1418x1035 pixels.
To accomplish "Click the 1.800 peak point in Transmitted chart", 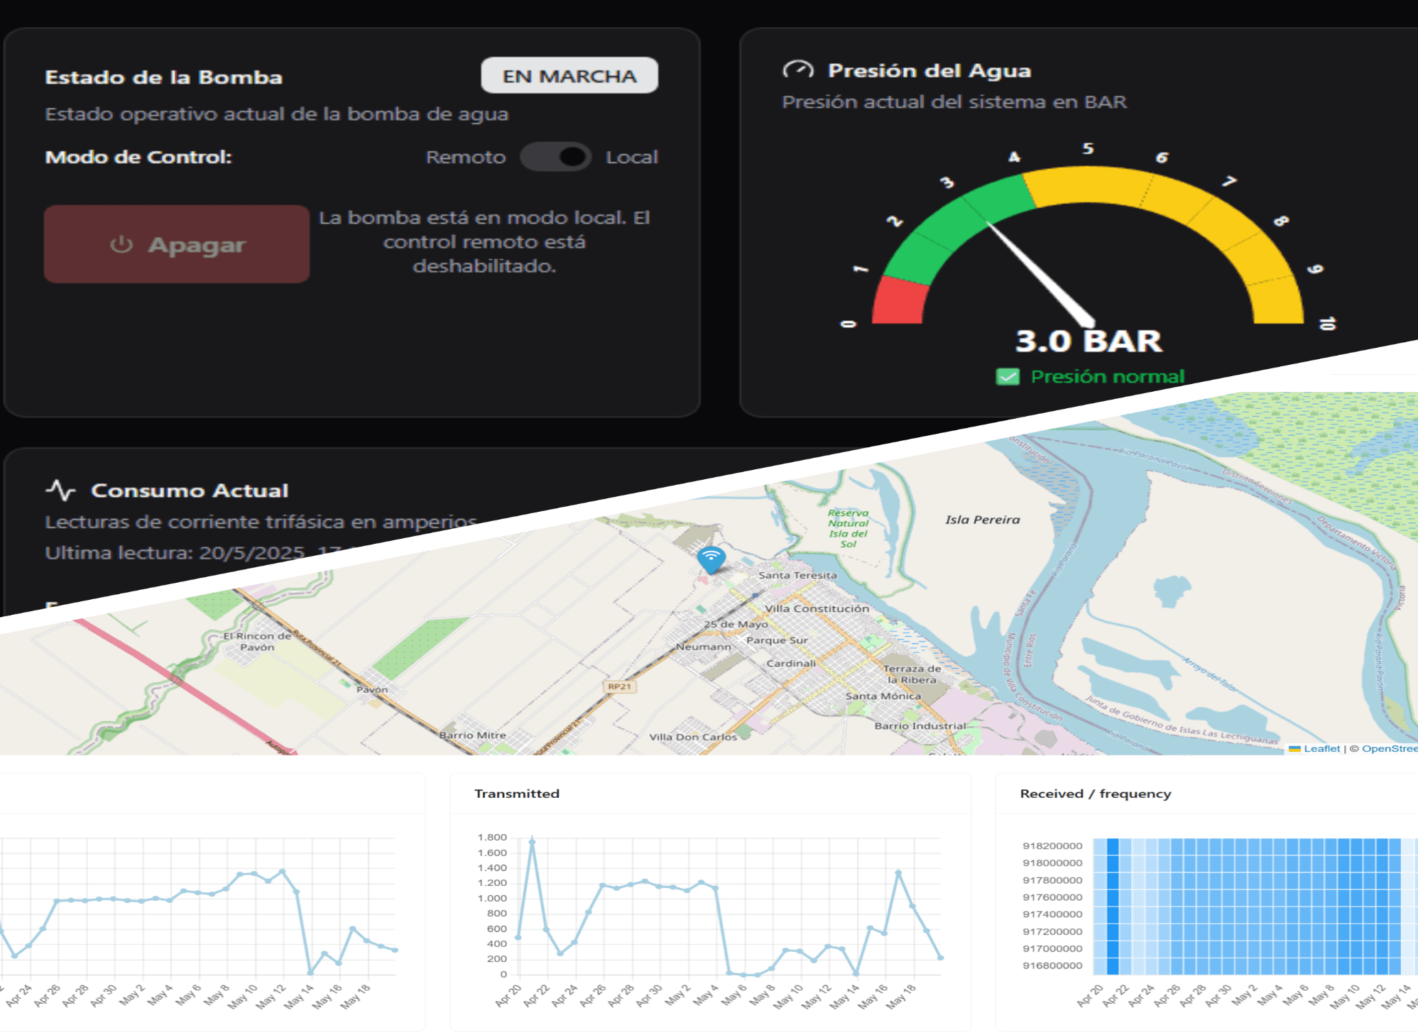I will (532, 842).
